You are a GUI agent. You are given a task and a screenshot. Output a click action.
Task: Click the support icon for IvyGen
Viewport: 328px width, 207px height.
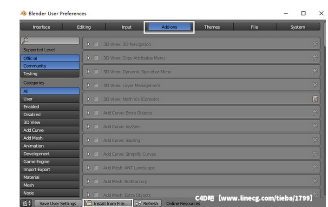pyautogui.click(x=315, y=127)
